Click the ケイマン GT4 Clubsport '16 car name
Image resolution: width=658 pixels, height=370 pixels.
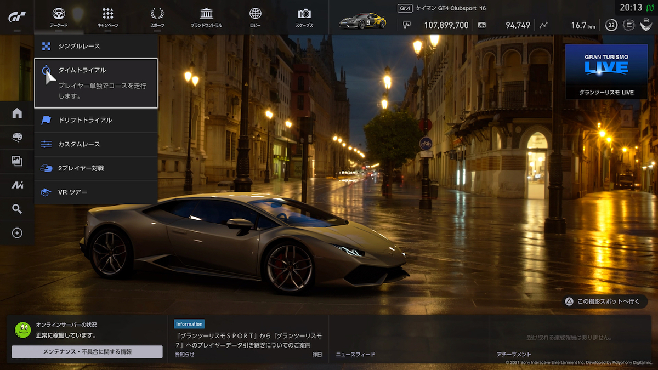coord(451,8)
